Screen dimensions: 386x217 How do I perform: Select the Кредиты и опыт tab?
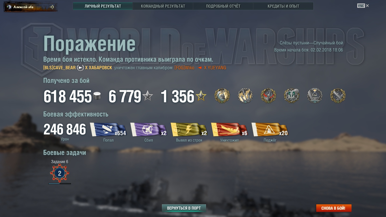(x=283, y=6)
